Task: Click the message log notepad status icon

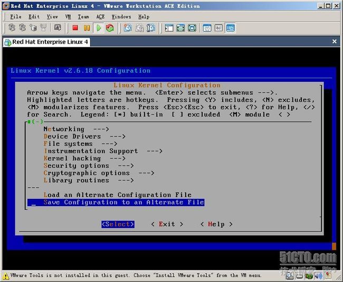Action: tap(328, 276)
